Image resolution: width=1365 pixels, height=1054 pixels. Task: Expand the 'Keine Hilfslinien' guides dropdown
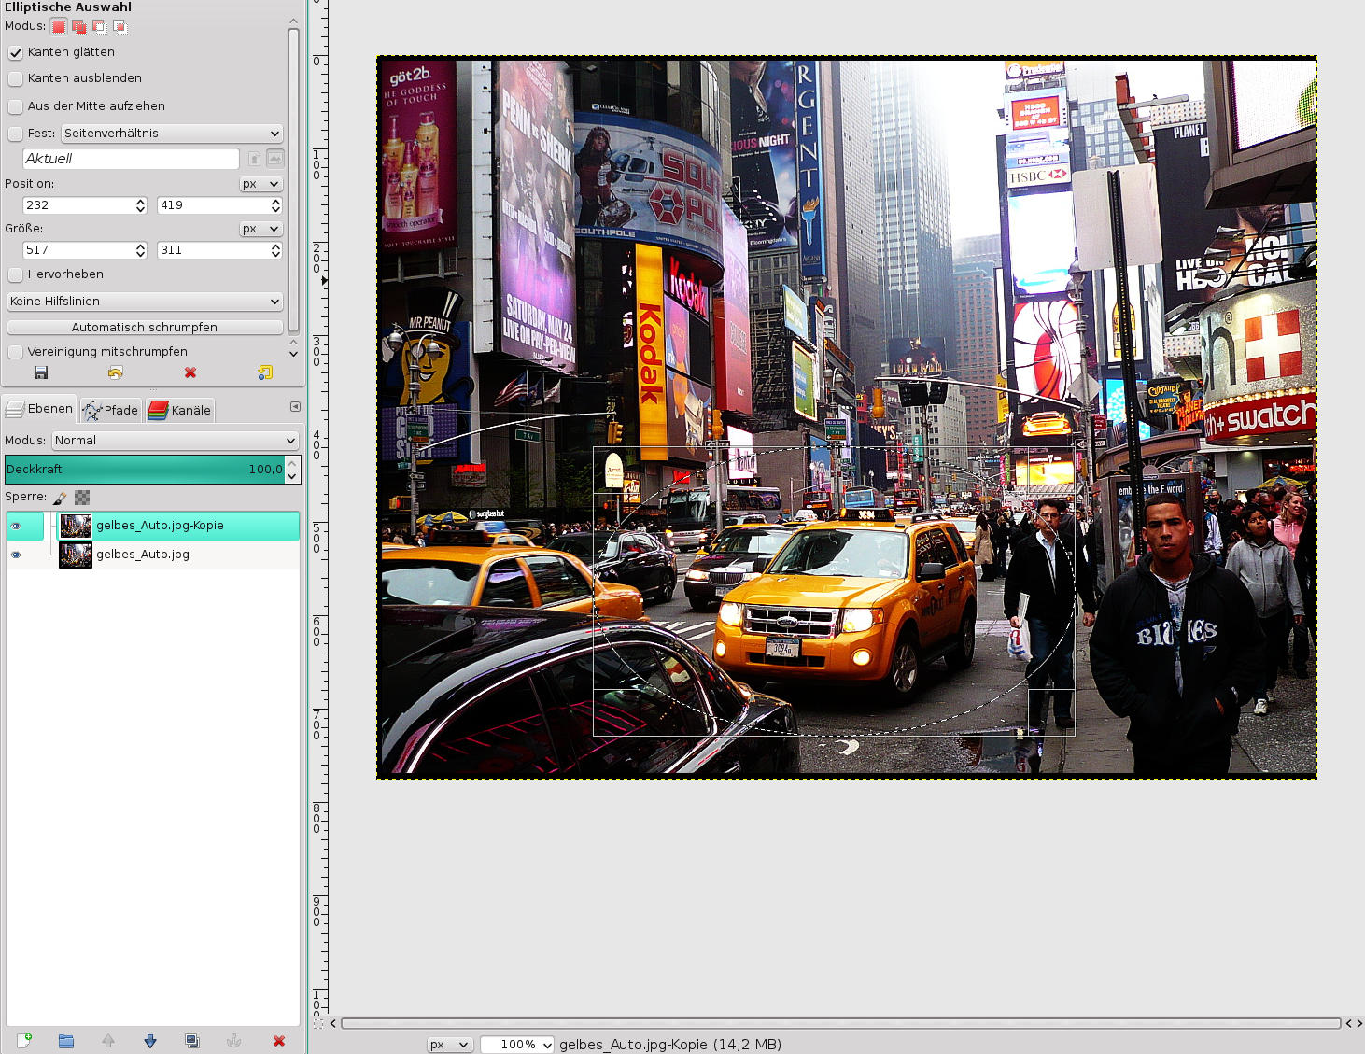[x=145, y=302]
